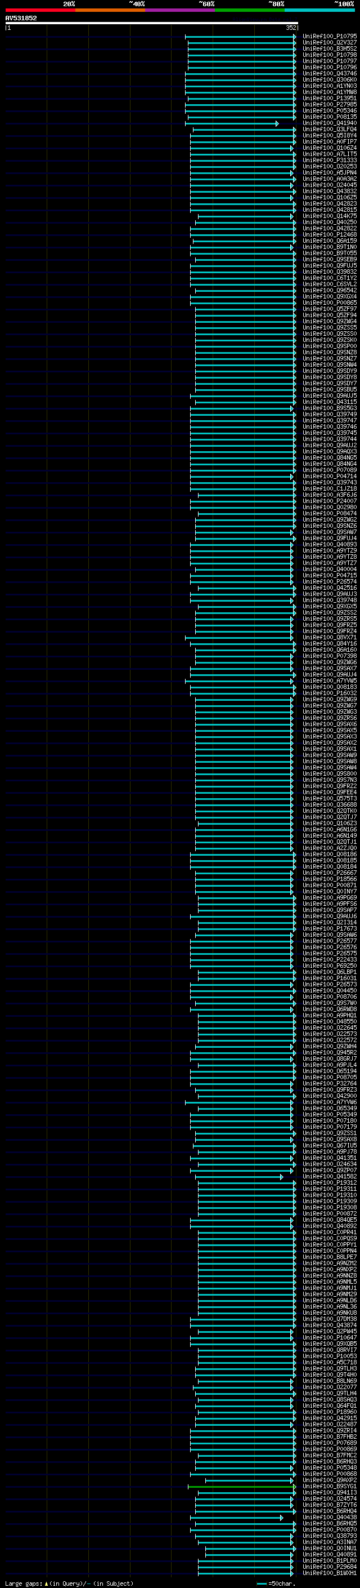The height and width of the screenshot is (1588, 360).
Task: Select the UniRef100_B1WXH1 label
Action: (330, 1573)
